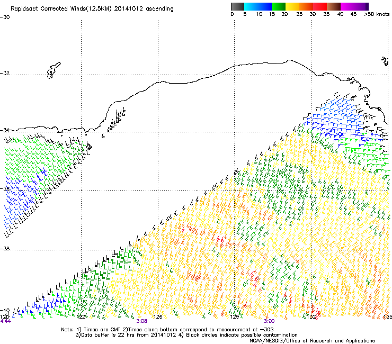392x344 pixels.
Task: Select the orange 25-30 knots legend swatch
Action: coord(306,6)
